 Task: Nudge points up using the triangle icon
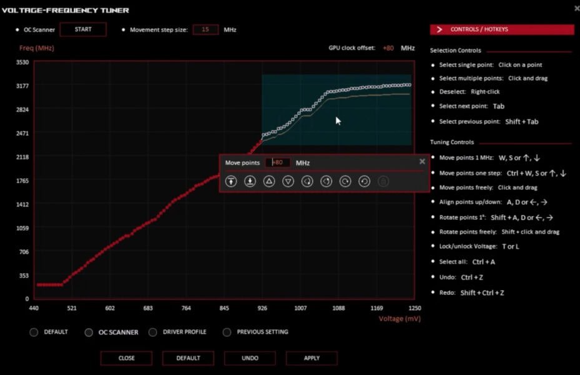[x=268, y=181]
